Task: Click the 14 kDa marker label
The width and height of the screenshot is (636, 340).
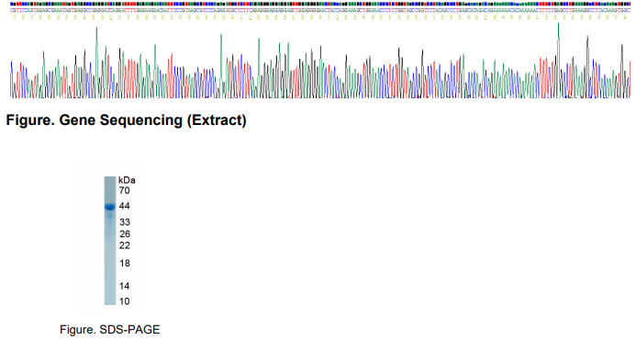Action: [x=125, y=286]
